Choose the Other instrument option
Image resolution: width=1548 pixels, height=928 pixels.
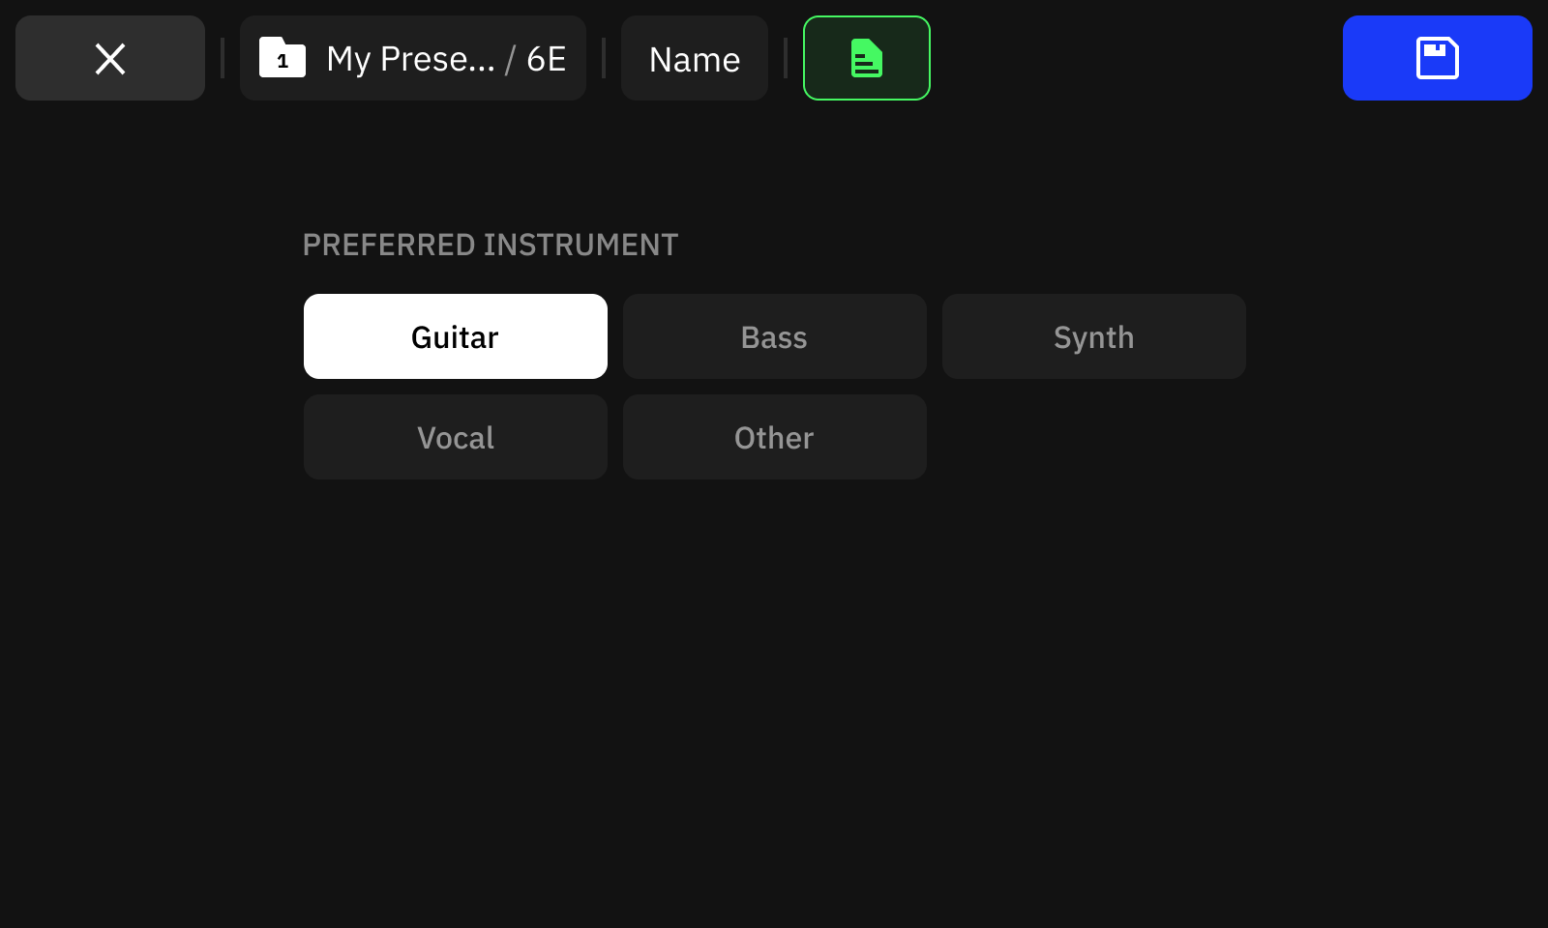775,437
